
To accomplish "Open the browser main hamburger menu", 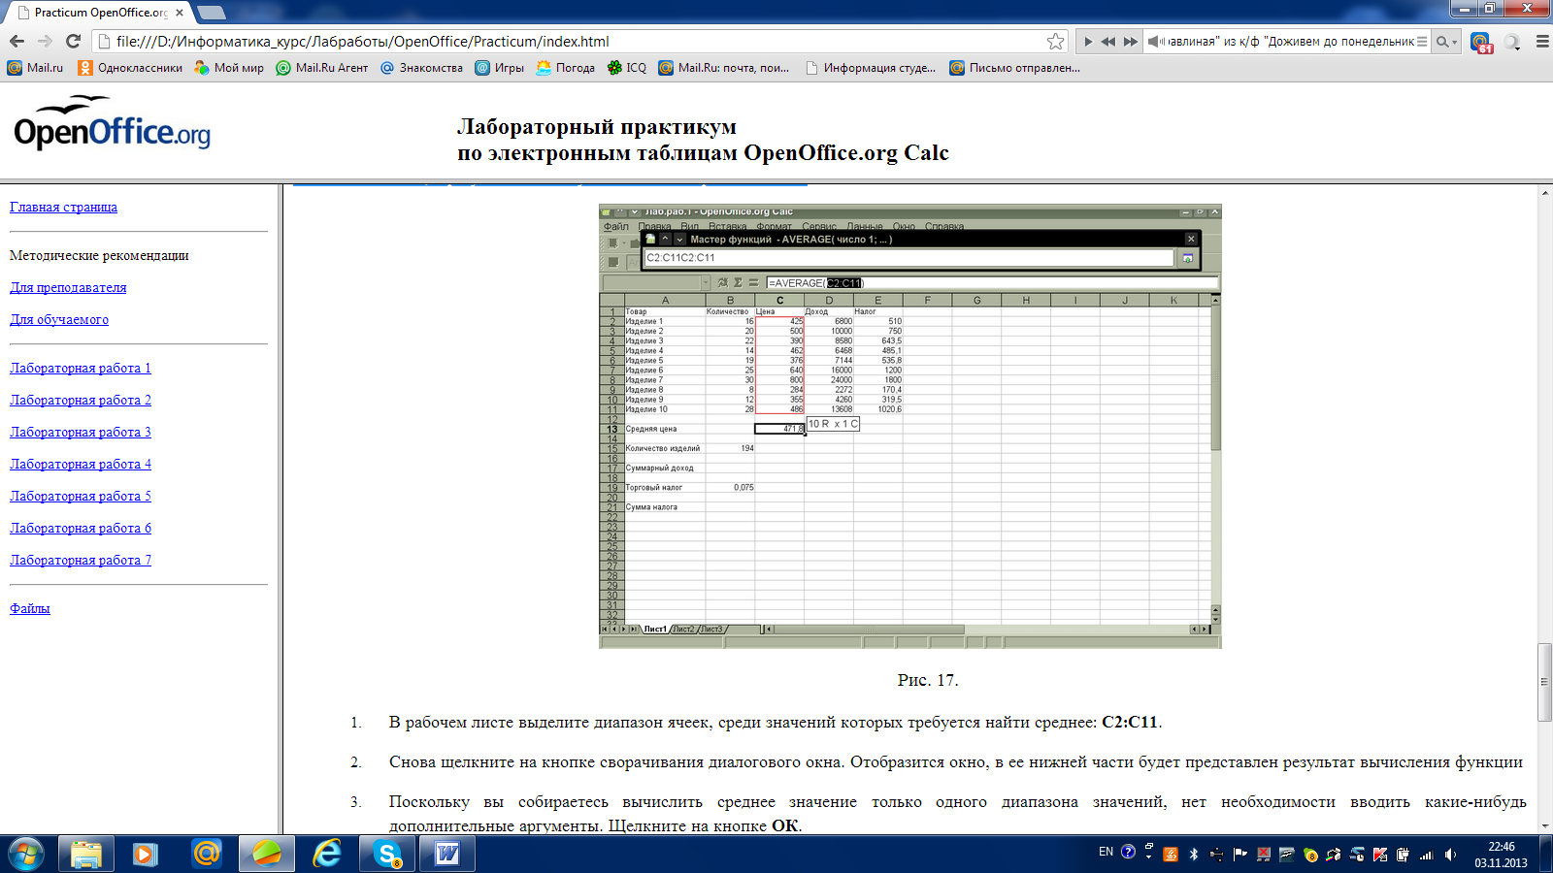I will click(x=1542, y=42).
